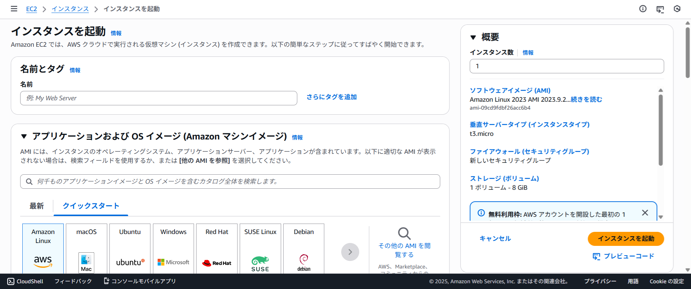Click the instance name input field

tap(159, 98)
